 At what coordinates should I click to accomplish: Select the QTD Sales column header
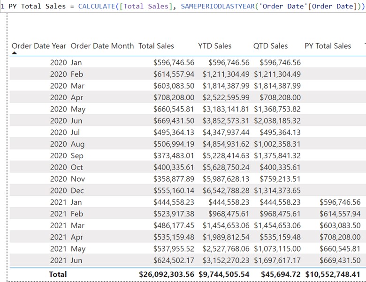click(x=270, y=46)
